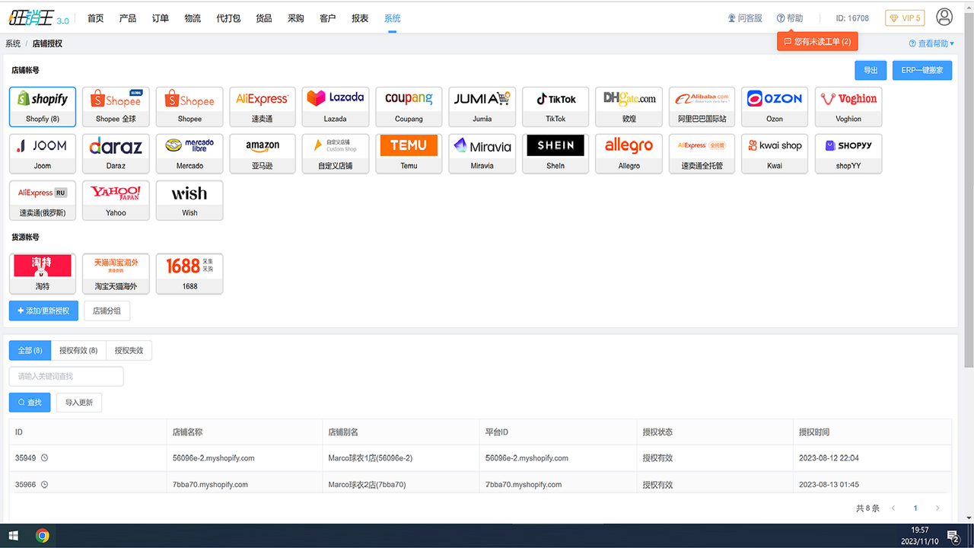Open the 帮助 help link

click(790, 18)
